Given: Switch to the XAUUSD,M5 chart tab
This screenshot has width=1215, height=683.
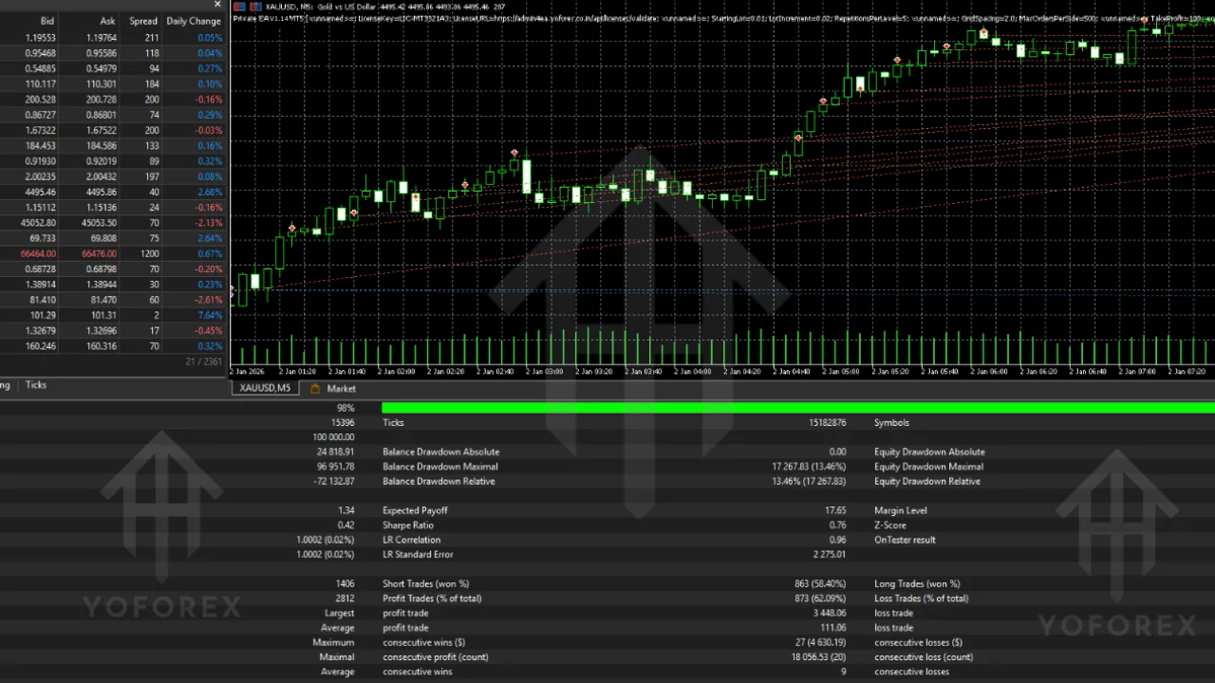Looking at the screenshot, I should [265, 388].
